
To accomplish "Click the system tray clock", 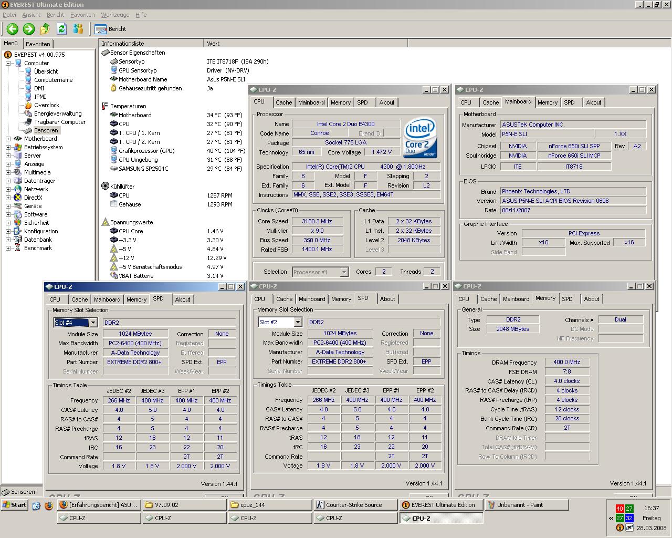I will [652, 508].
